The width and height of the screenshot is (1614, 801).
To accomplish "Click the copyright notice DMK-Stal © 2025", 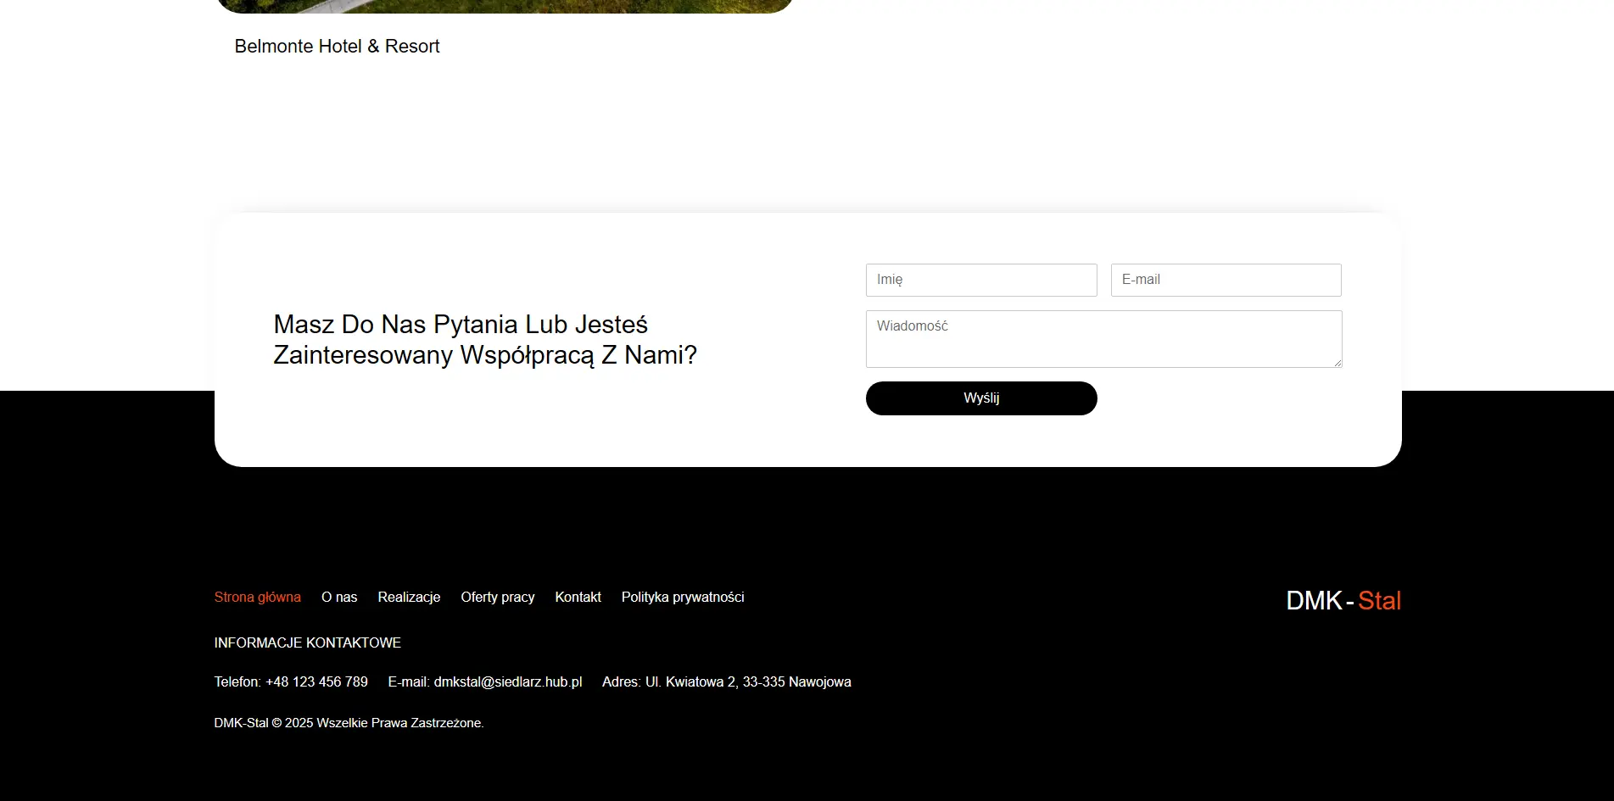I will click(x=349, y=723).
